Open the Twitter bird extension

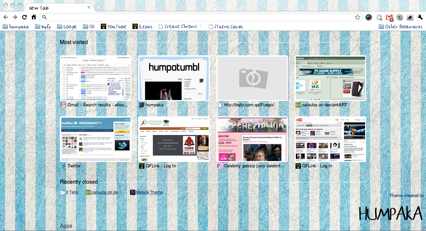pos(410,17)
